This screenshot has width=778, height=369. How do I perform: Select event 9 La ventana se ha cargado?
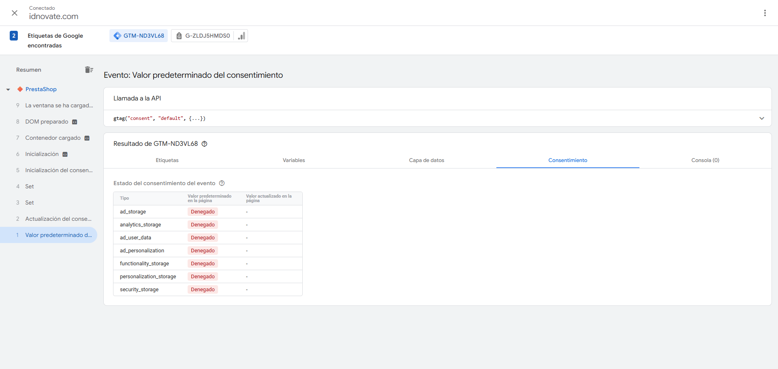[x=59, y=105]
